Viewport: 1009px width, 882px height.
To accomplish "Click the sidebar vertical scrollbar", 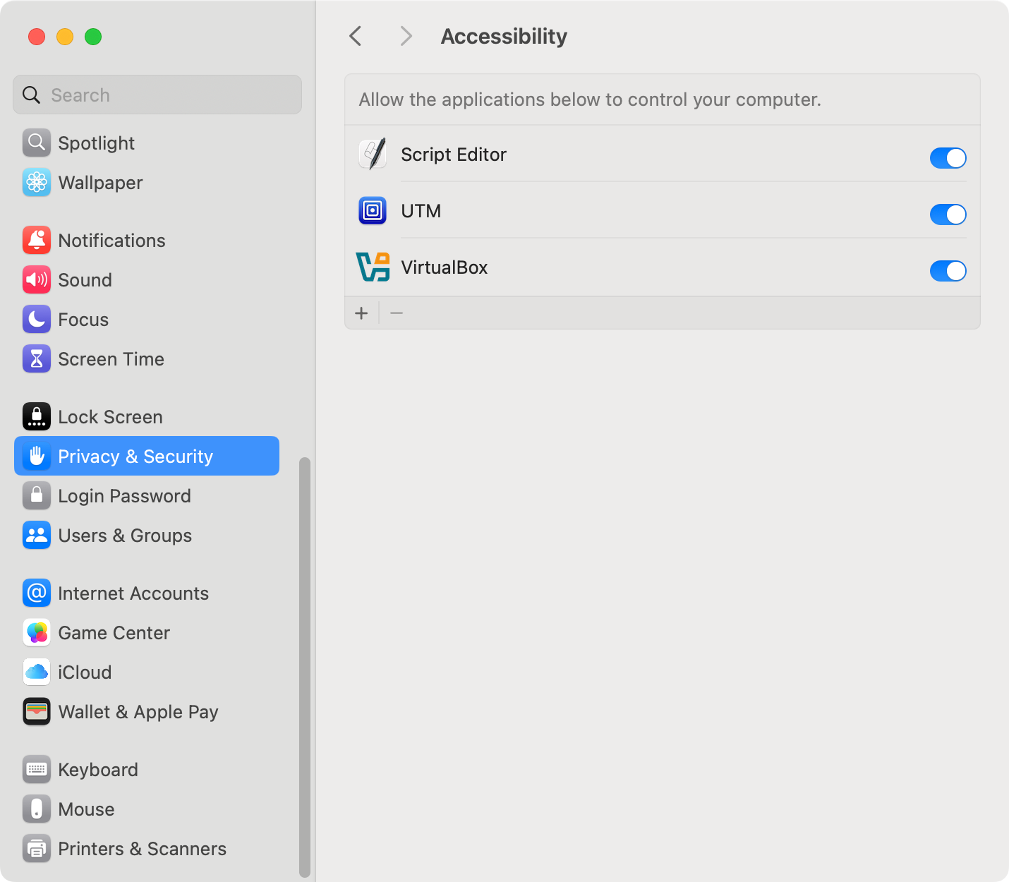I will click(305, 667).
